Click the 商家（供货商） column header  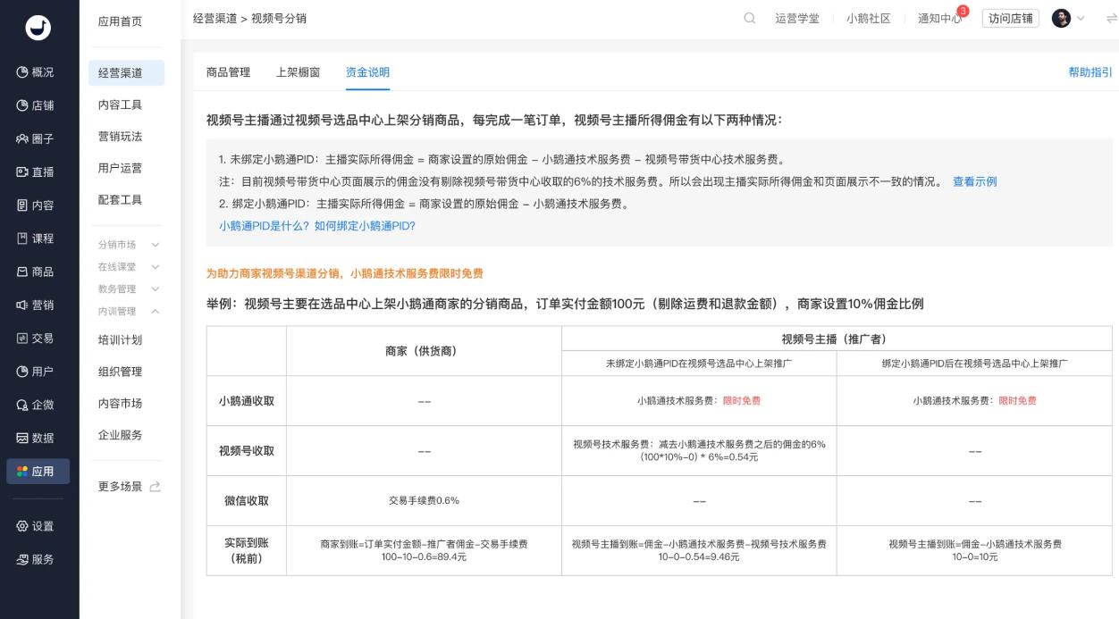(424, 351)
